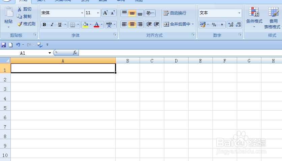This screenshot has width=282, height=161.
Task: Select column B header
Action: [x=128, y=61]
